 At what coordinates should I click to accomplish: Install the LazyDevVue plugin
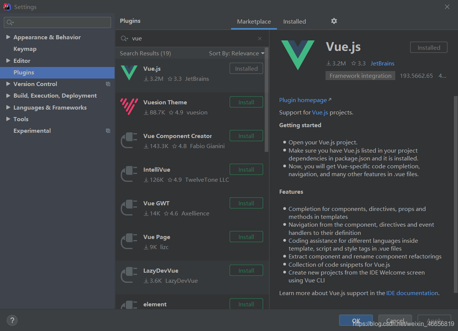pyautogui.click(x=246, y=270)
